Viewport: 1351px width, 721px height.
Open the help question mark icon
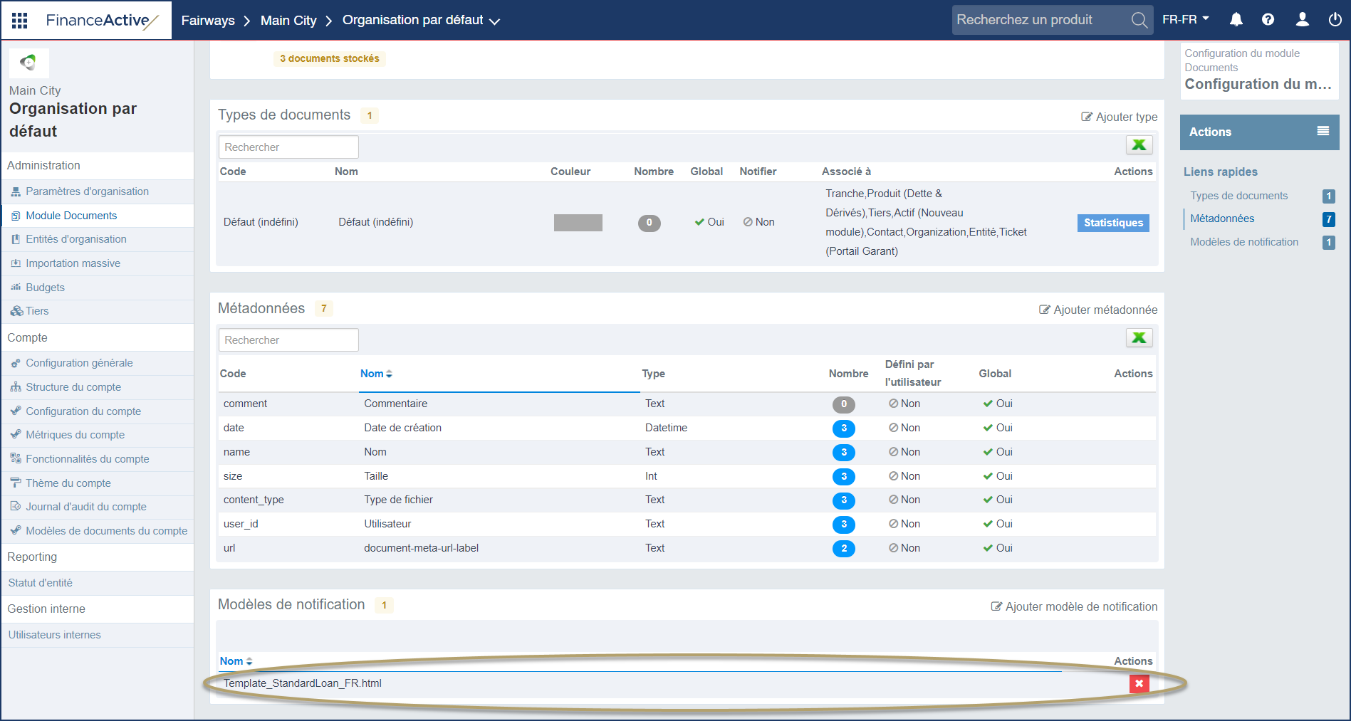(1268, 20)
